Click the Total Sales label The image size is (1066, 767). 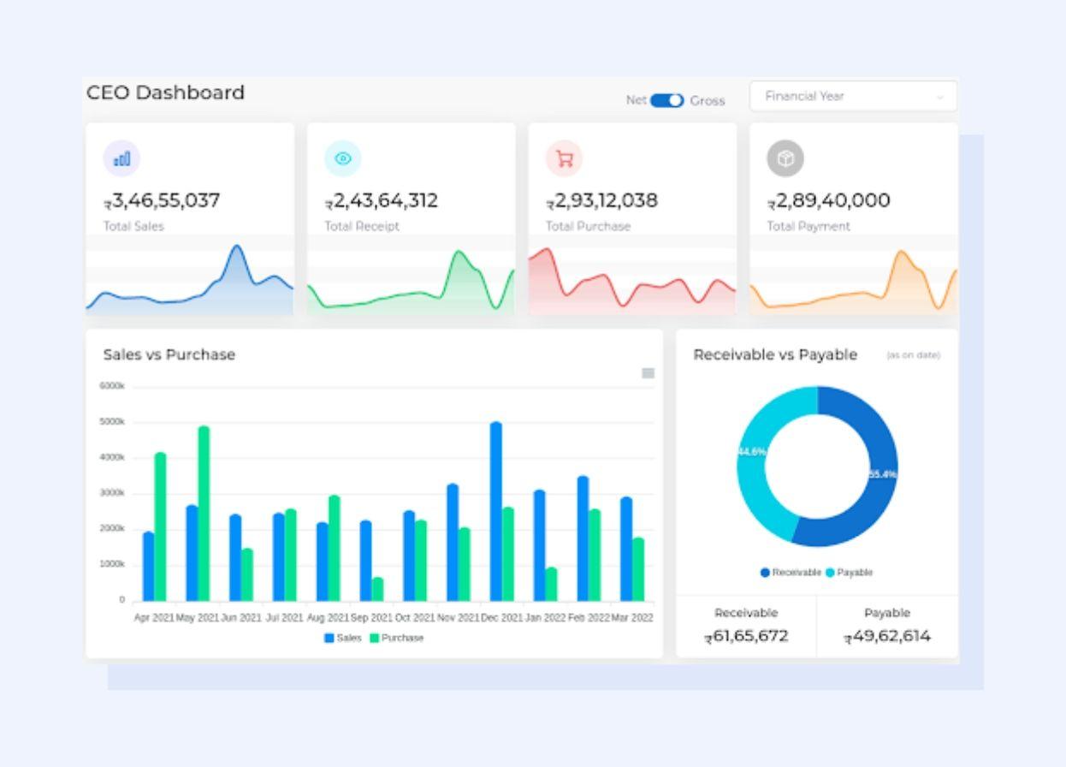[x=133, y=227]
